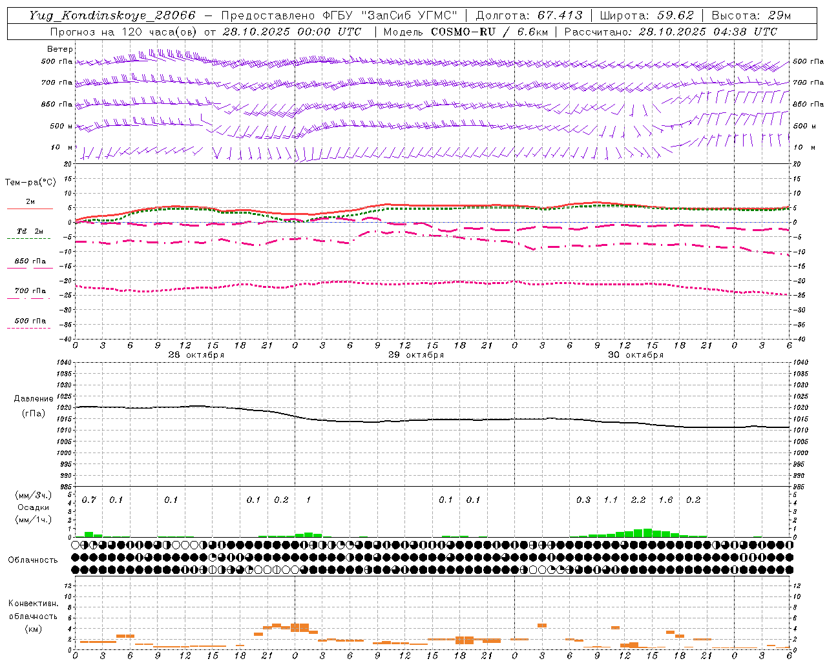
Task: Click the (гПа) unit under Давление
Action: [34, 414]
